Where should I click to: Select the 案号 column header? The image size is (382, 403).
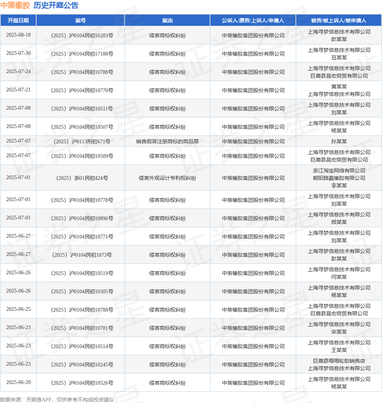pyautogui.click(x=81, y=21)
